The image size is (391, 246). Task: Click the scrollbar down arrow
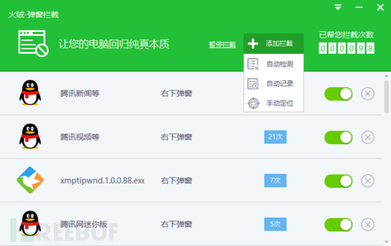386,242
